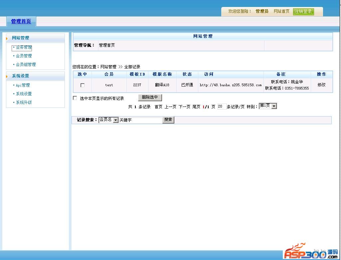Click the 选中 column header
This screenshot has height=260, width=341.
coord(82,74)
